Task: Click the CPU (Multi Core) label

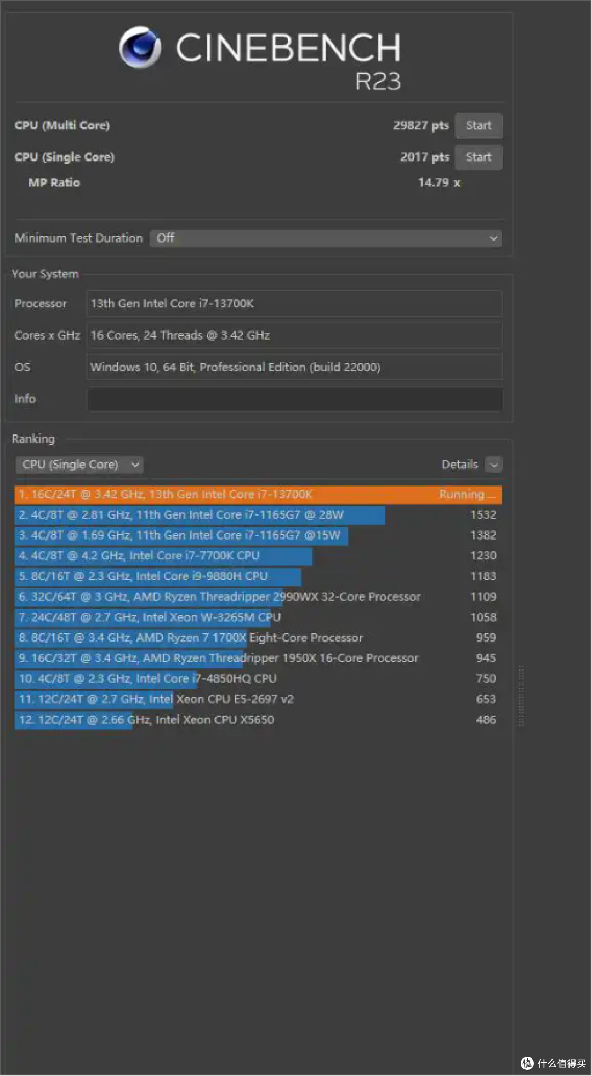Action: pyautogui.click(x=62, y=125)
